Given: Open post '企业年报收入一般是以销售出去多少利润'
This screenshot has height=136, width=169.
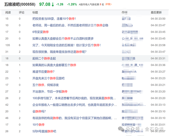Looking at the screenshot, I should pos(75,105).
